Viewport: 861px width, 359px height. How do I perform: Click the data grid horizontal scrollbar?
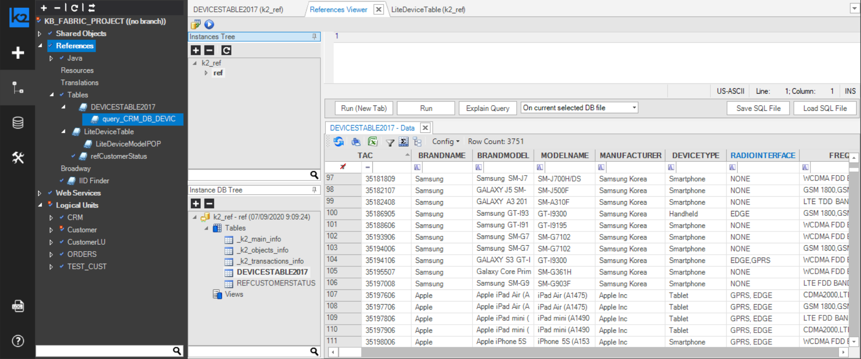coord(589,352)
